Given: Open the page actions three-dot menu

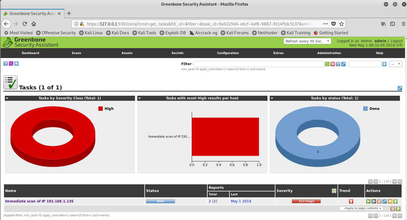Looking at the screenshot, I should tap(326, 24).
